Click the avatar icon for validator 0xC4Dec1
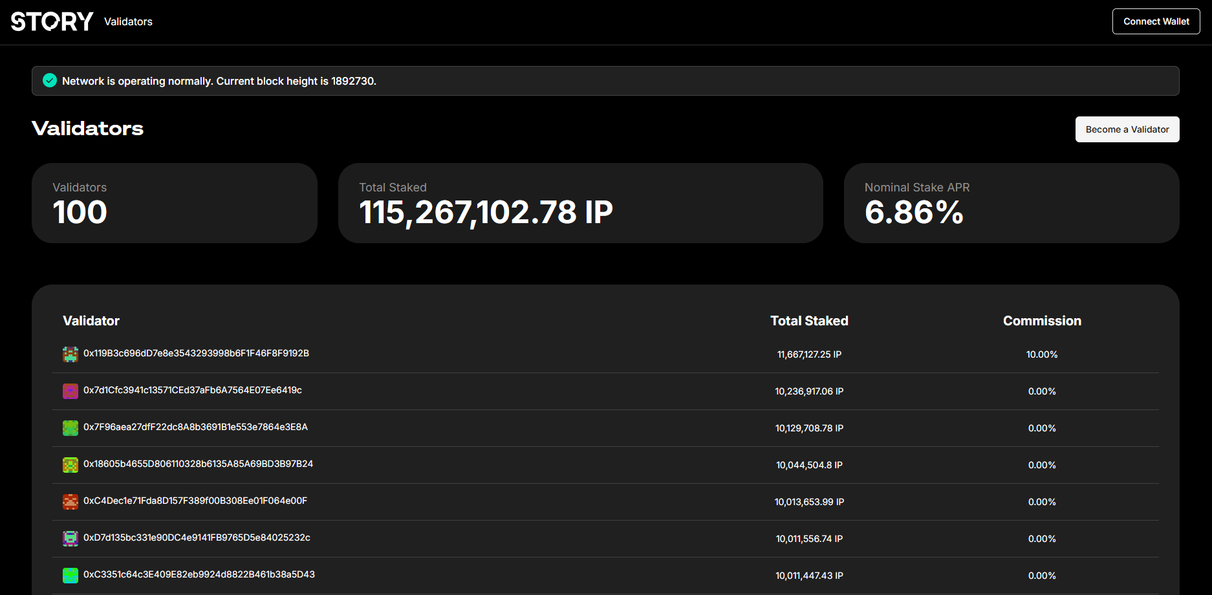This screenshot has width=1212, height=595. point(70,502)
